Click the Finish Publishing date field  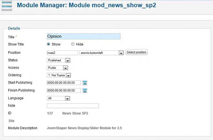point(64,91)
